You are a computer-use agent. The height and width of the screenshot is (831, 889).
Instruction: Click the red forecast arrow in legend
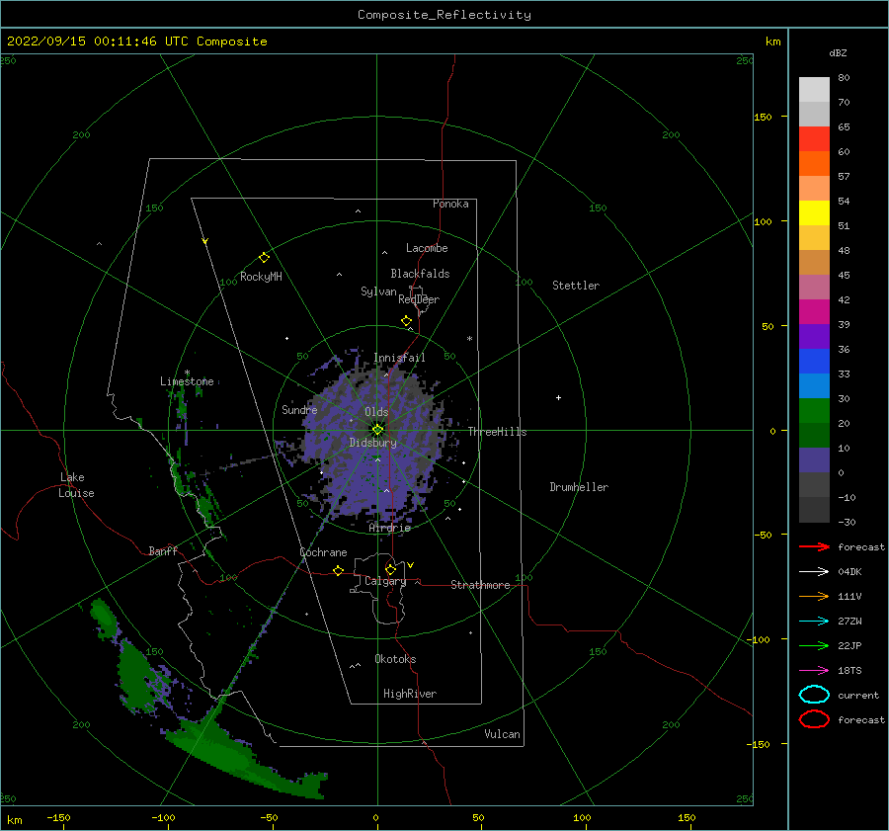point(814,546)
